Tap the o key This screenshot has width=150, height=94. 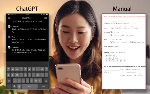pos(42,69)
